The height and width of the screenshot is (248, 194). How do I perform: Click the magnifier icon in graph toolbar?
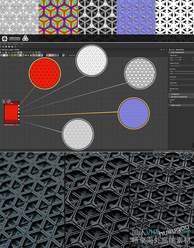click(x=12, y=52)
